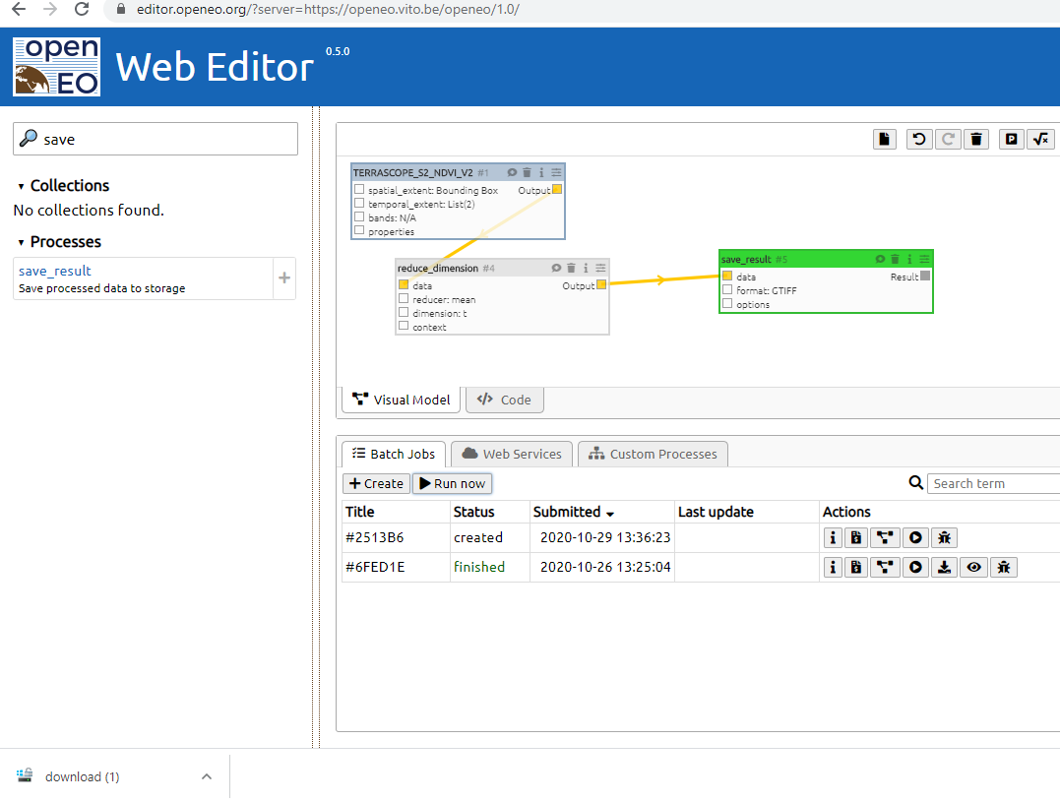The image size is (1060, 802).
Task: Delete the reduce_dimension node via trash icon
Action: (571, 267)
